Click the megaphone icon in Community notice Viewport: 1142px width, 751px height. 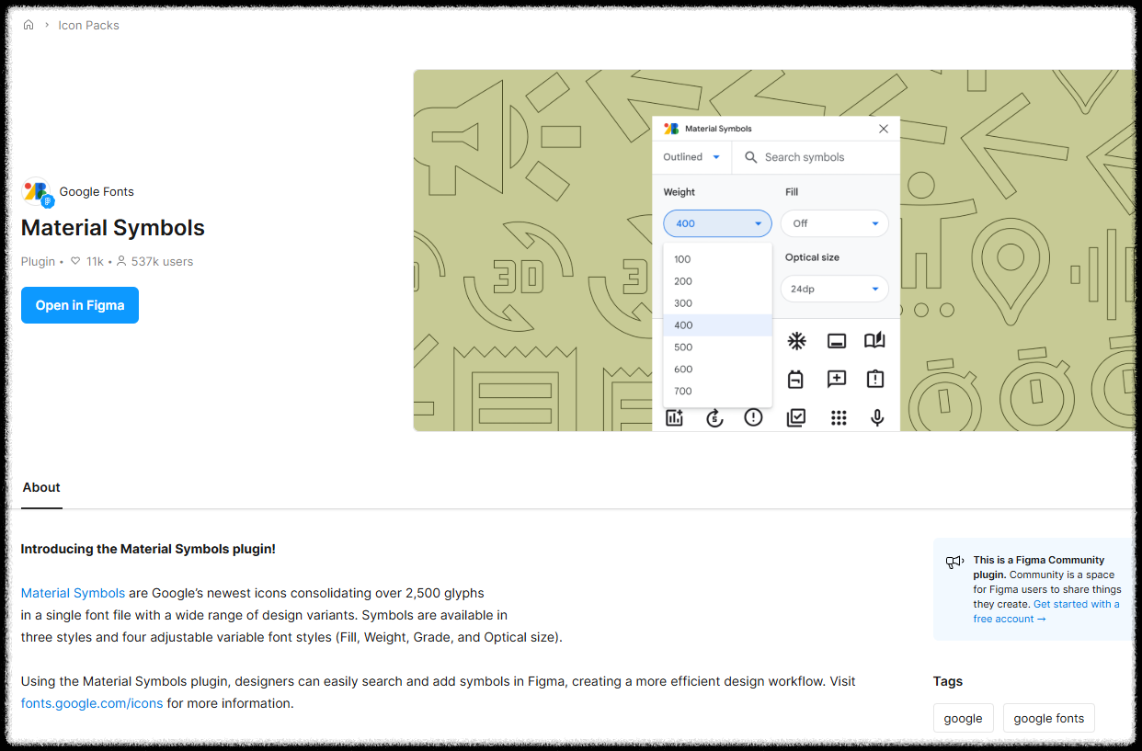[x=954, y=562]
